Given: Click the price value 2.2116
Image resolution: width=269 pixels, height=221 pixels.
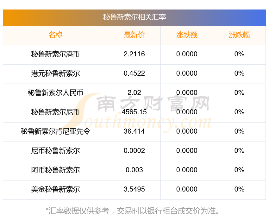Looking at the screenshot, I should [134, 54].
